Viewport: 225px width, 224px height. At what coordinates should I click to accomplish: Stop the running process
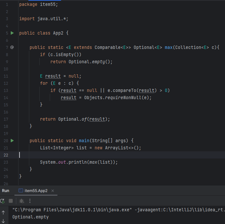11,201
